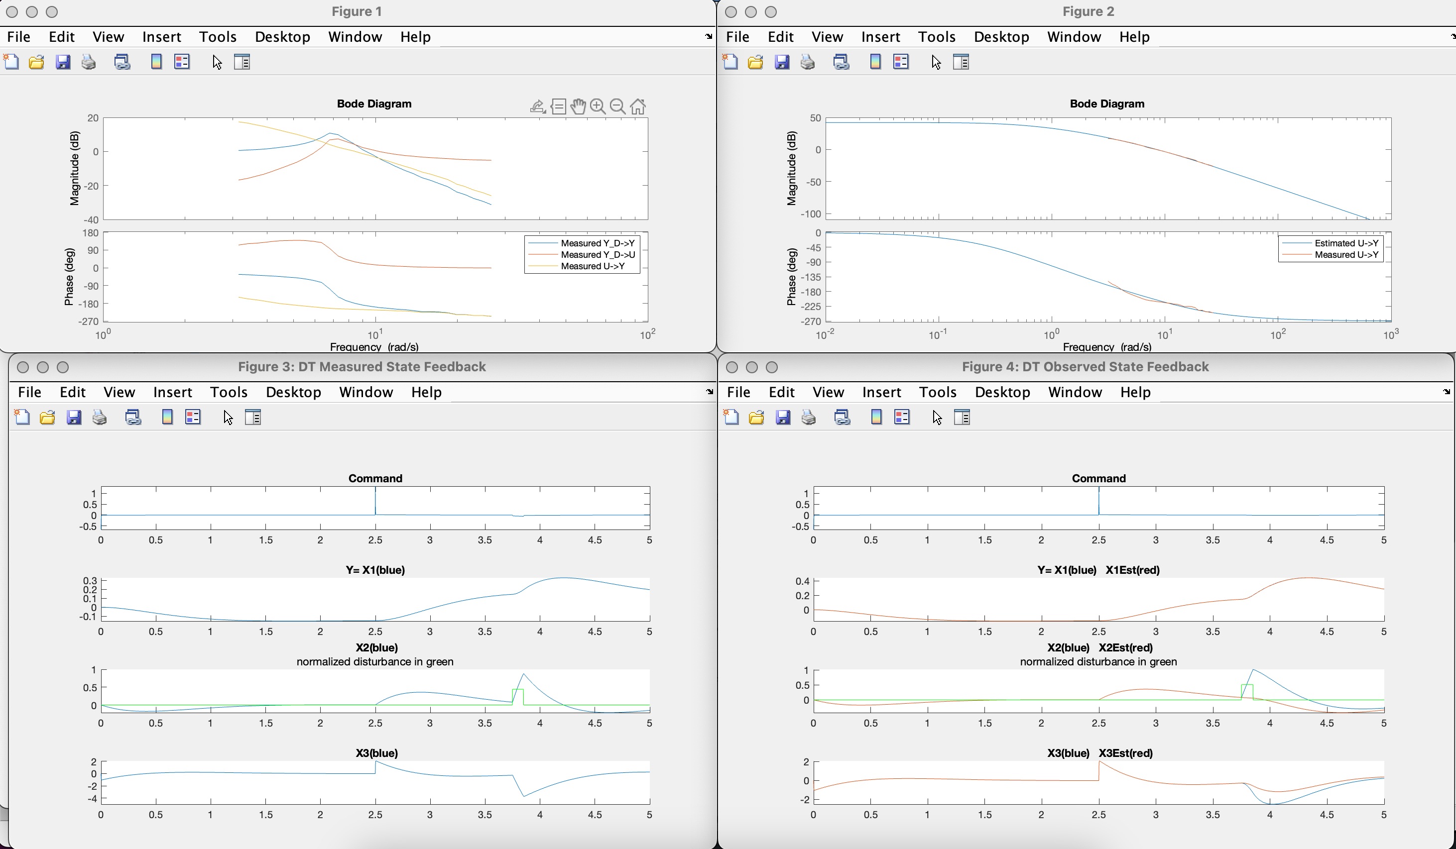Click the Save icon in Figure 2's toolbar

(782, 62)
